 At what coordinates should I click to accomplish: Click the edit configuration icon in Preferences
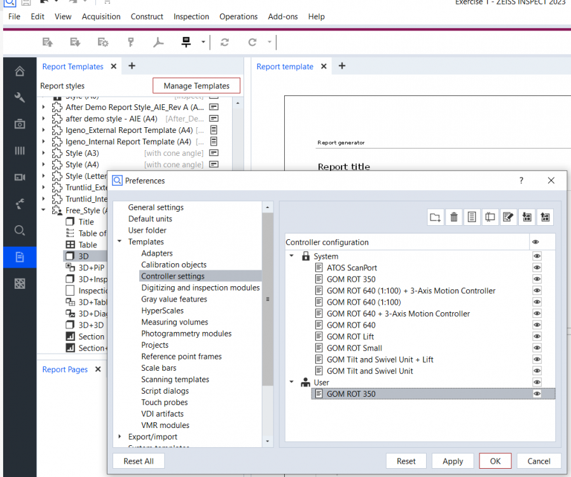[x=508, y=217]
